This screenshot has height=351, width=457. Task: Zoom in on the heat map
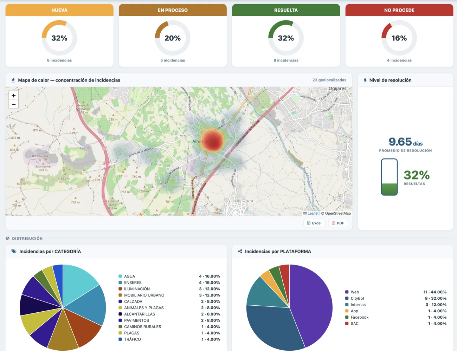[x=14, y=95]
